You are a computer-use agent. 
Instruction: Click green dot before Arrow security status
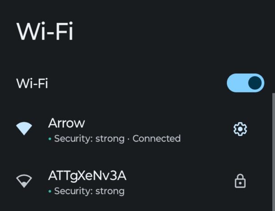(x=49, y=138)
